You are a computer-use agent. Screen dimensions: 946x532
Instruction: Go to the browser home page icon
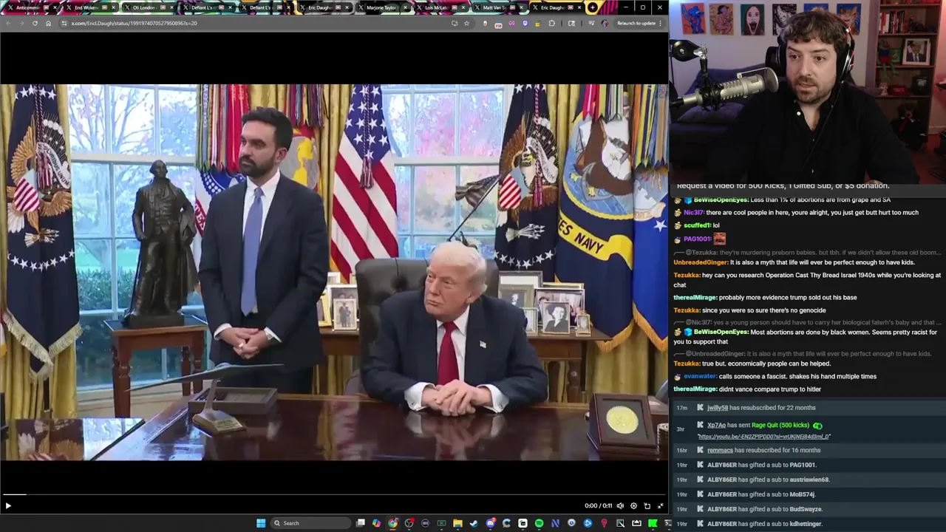pyautogui.click(x=48, y=23)
